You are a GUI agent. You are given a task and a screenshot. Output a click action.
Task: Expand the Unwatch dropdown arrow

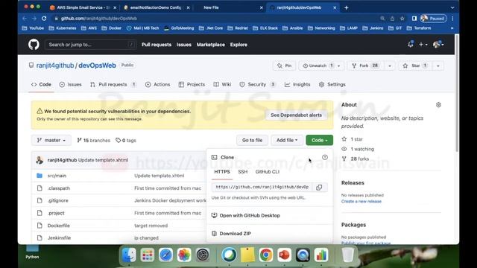339,66
